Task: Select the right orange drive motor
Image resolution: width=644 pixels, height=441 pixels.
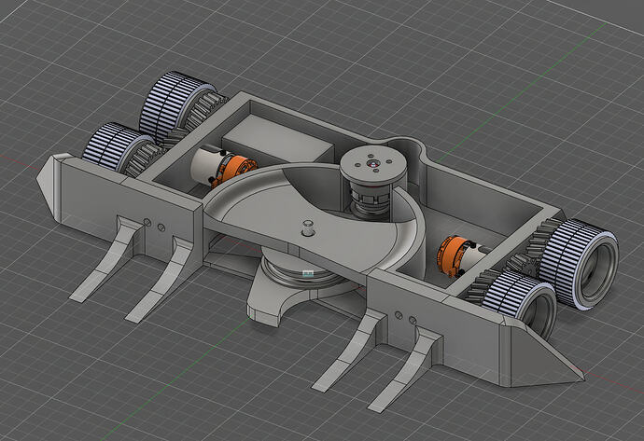Action: point(455,255)
